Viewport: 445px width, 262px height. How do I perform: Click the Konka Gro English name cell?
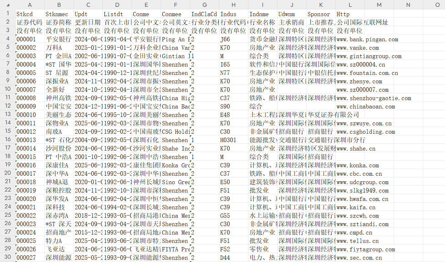click(176, 165)
